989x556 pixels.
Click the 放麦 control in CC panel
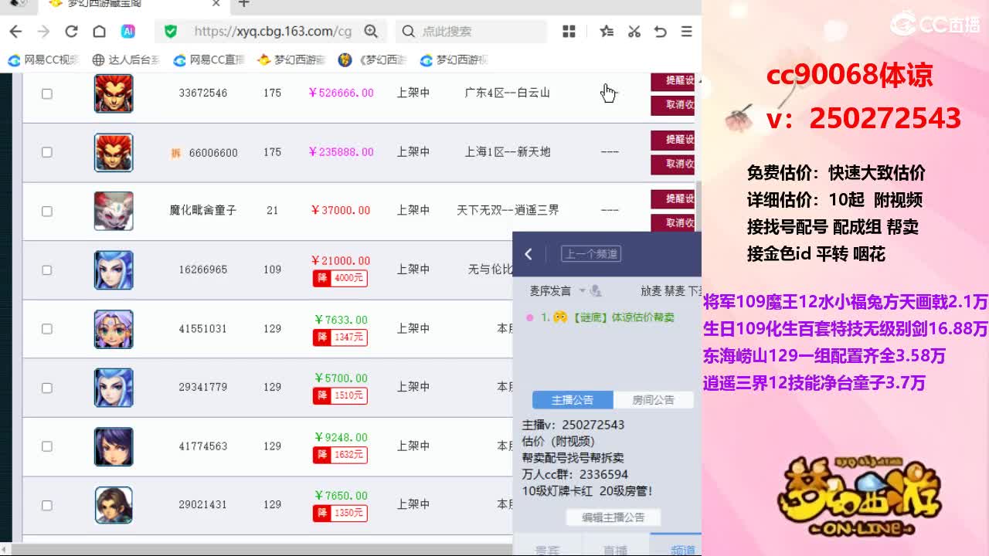click(x=651, y=291)
